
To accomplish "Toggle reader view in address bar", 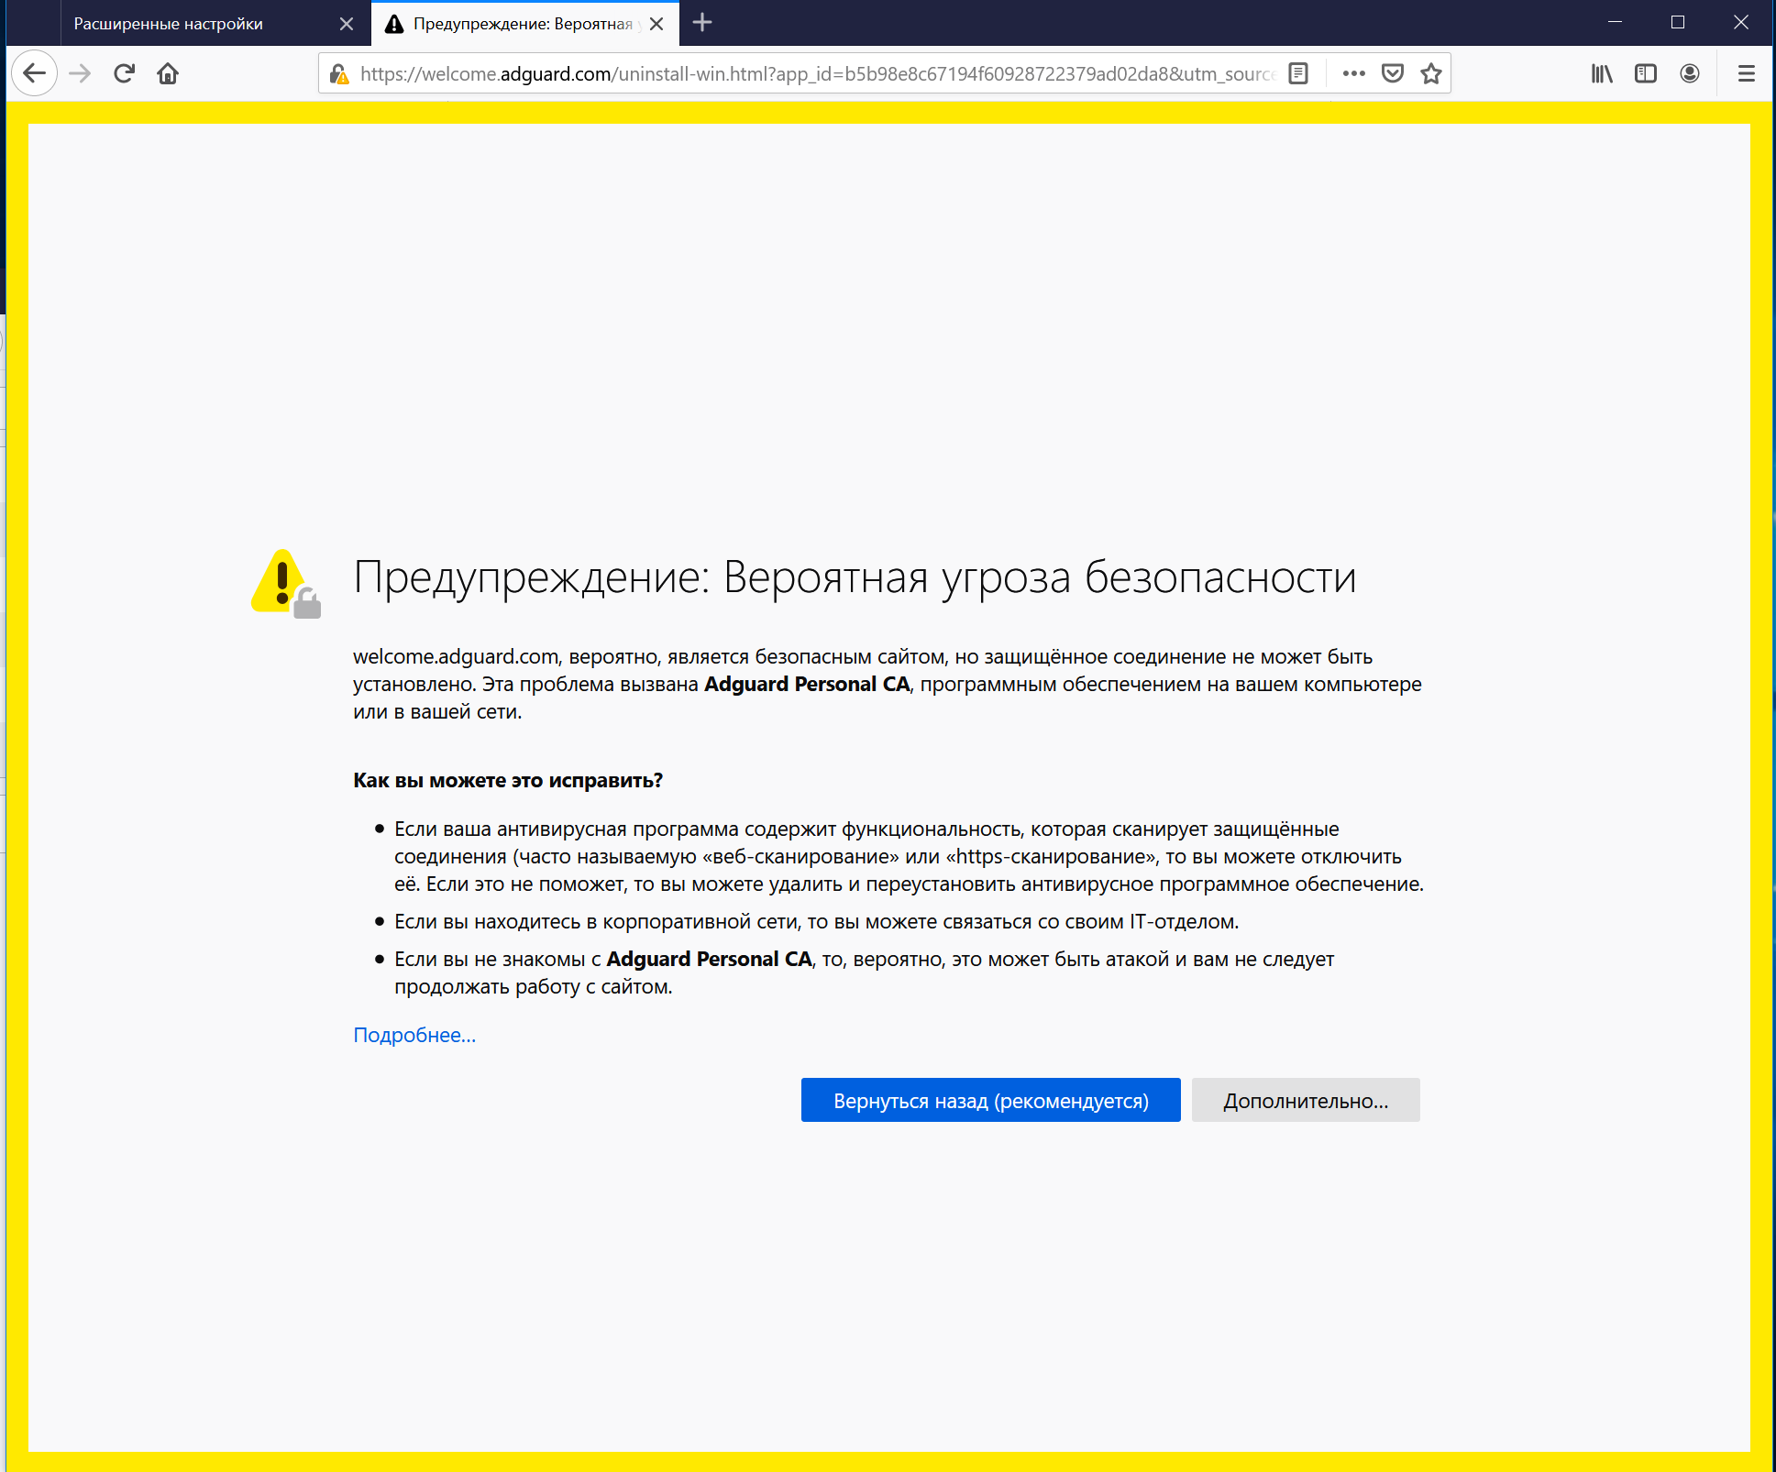I will [x=1298, y=73].
